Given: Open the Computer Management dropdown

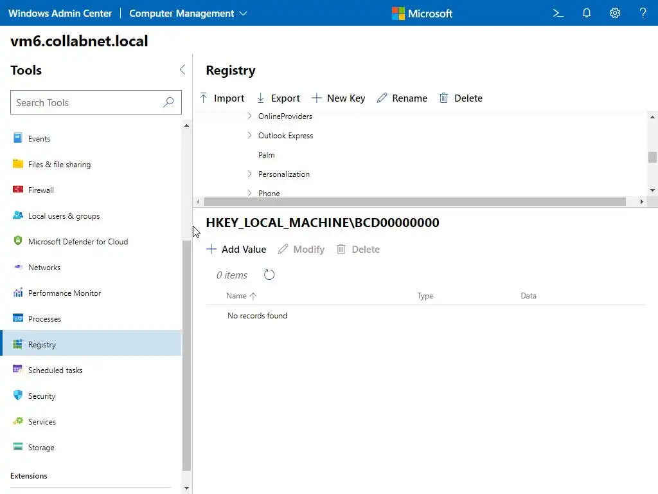Looking at the screenshot, I should tap(188, 14).
